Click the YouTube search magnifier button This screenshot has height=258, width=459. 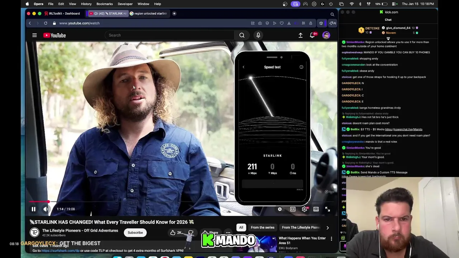coord(242,35)
